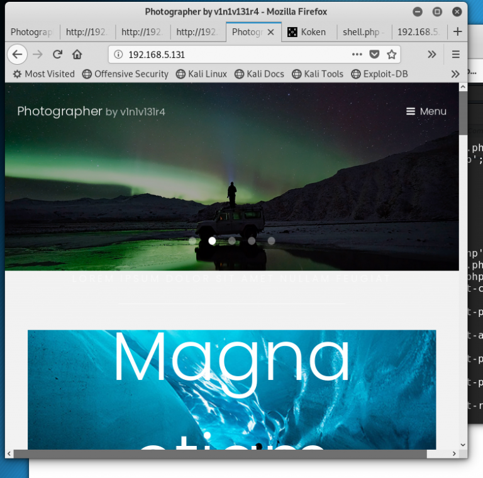Show site information for 192.168.5.131

118,55
